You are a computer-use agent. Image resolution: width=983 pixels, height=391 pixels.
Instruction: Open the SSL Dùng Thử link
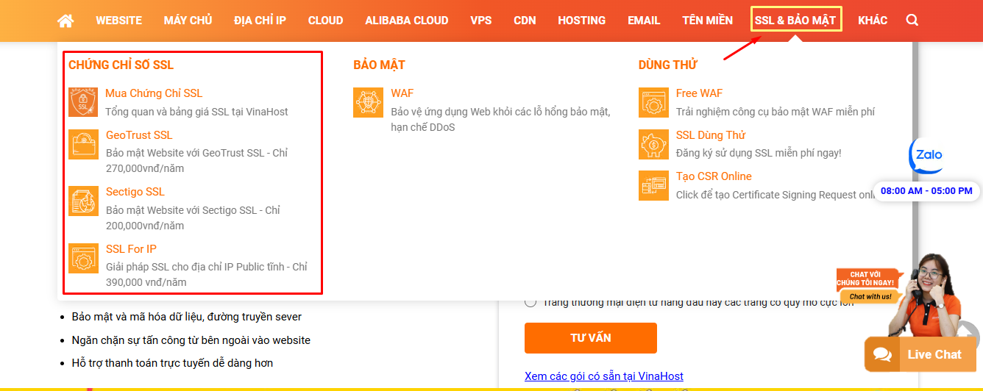point(711,135)
